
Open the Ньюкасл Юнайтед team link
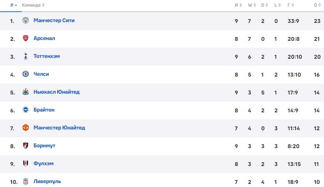[x=56, y=92]
